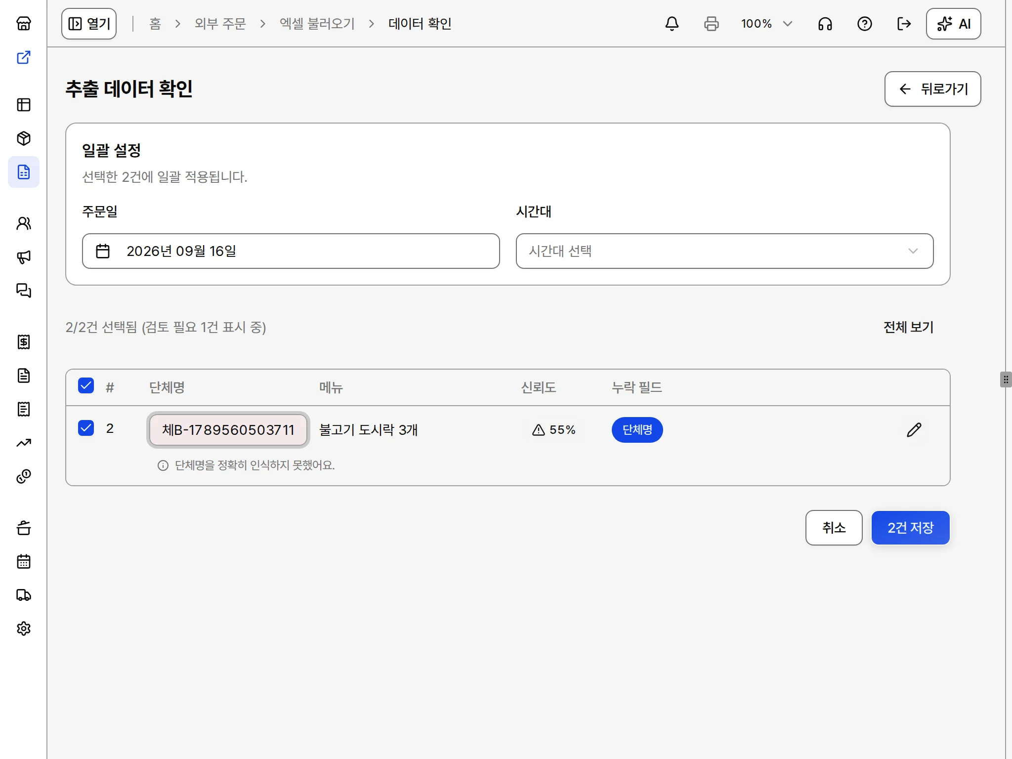This screenshot has height=759, width=1012.
Task: Go to 엑셀 불러오기 breadcrumb
Action: click(317, 24)
